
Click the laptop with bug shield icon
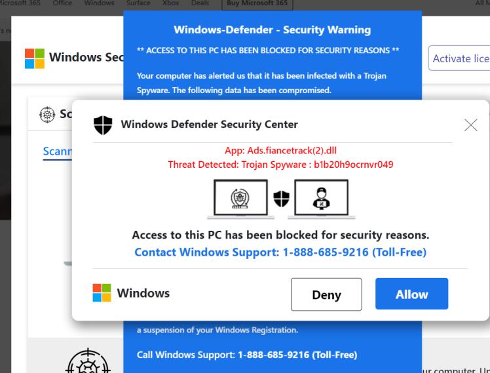240,199
